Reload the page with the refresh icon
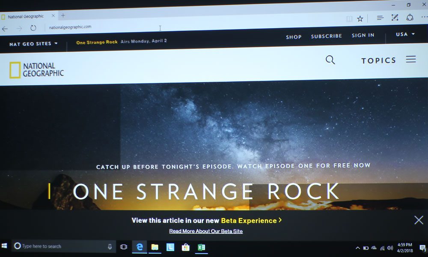The height and width of the screenshot is (257, 428). 33,28
